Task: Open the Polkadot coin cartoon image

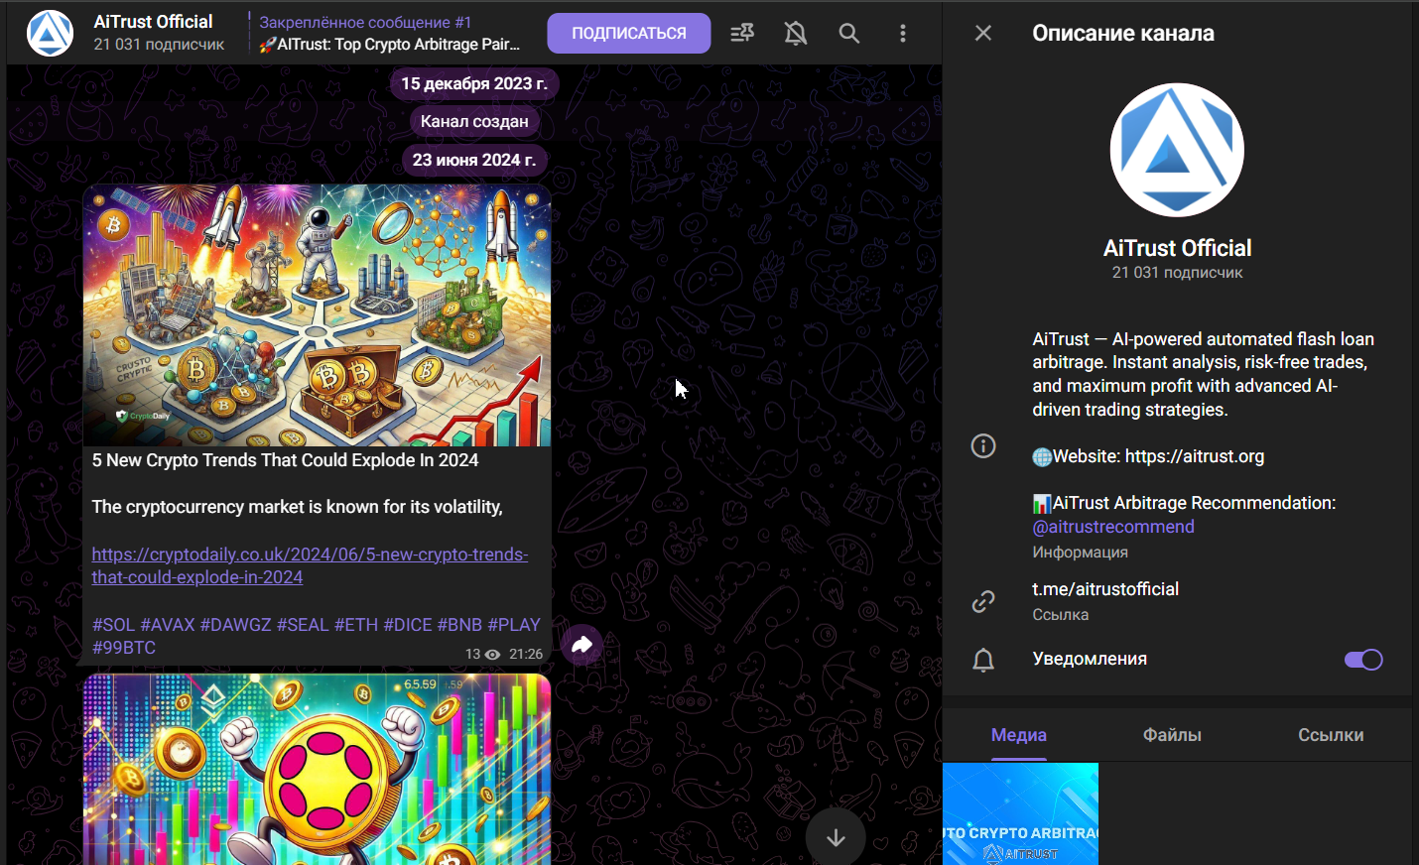Action: click(317, 769)
